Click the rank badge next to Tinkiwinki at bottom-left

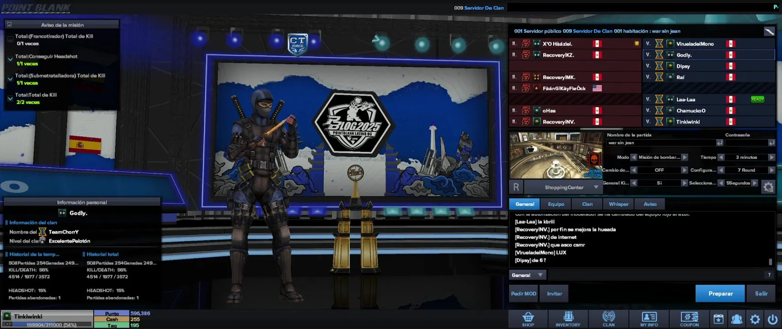pyautogui.click(x=6, y=316)
